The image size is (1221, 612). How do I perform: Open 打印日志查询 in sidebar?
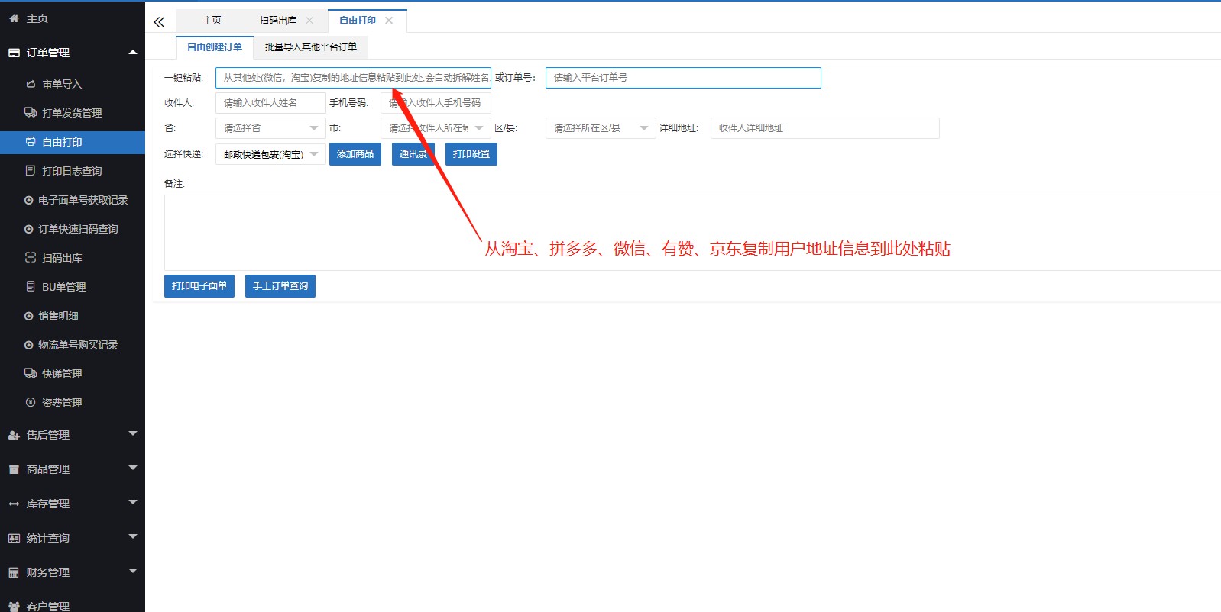coord(71,171)
